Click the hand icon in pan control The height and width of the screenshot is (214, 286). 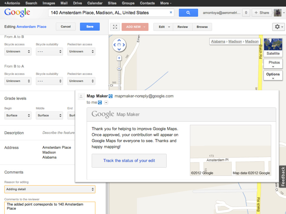[x=119, y=45]
